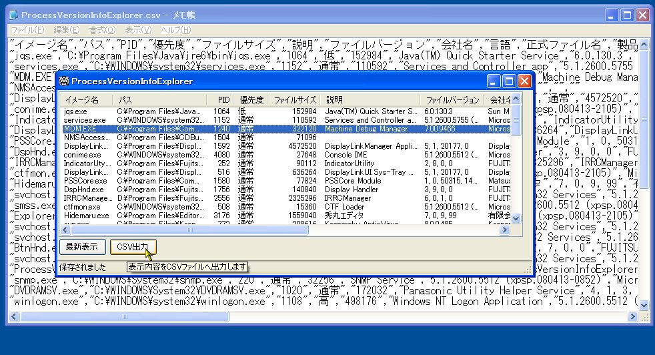Click the 秀丸エディタ description cell
The image size is (655, 355).
[x=344, y=216]
